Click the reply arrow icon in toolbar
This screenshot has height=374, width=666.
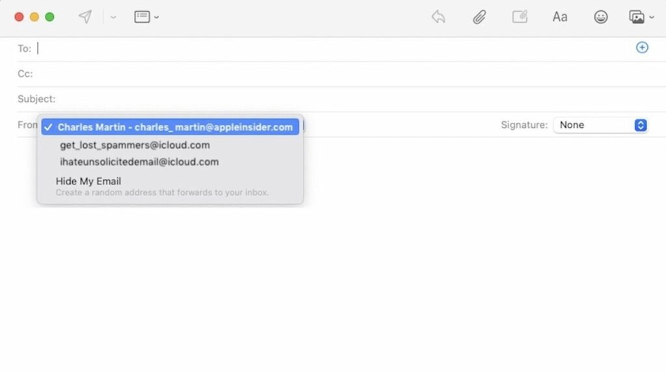438,17
